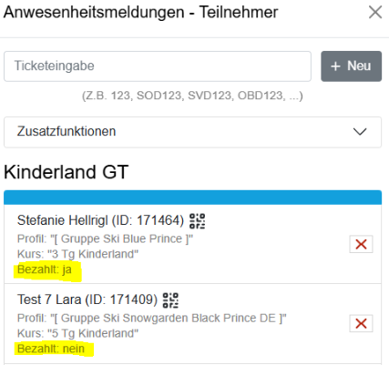Click the Neu button

[351, 66]
